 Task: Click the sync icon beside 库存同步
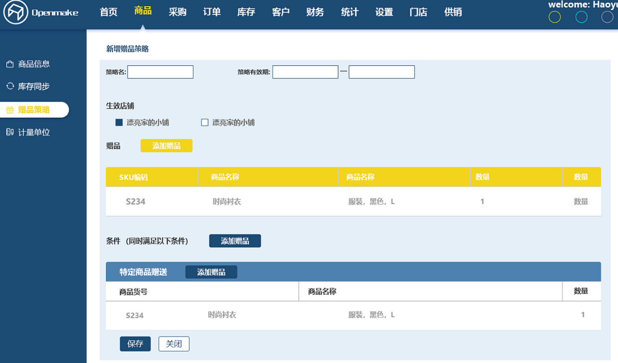pyautogui.click(x=10, y=86)
